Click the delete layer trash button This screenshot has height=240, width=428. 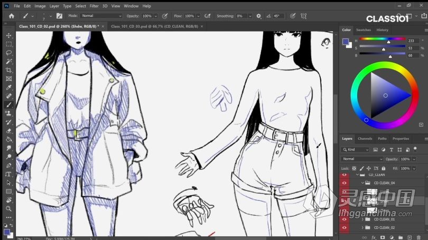click(x=418, y=237)
